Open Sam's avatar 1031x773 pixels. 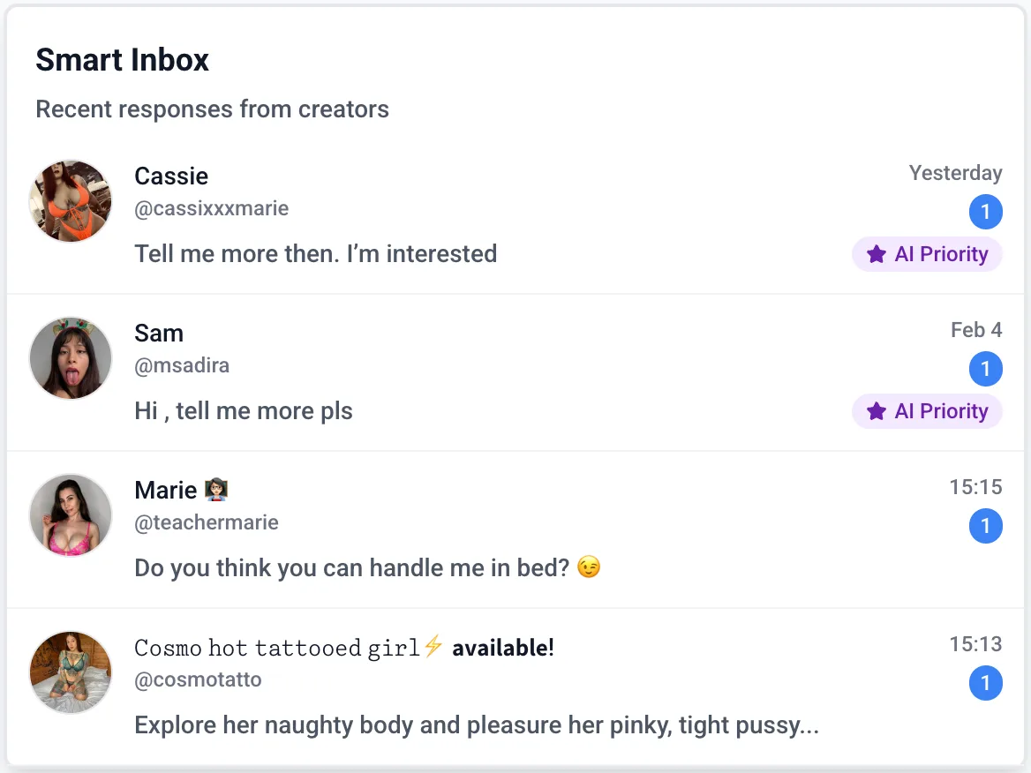tap(71, 357)
